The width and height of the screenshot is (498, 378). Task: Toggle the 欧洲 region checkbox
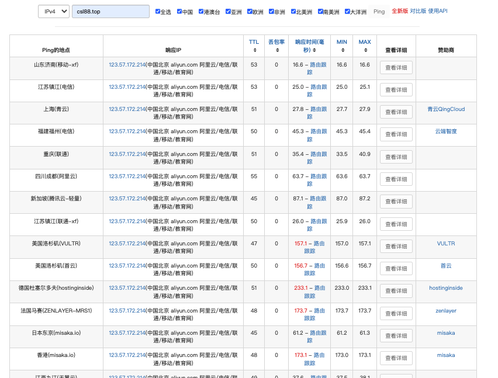[x=250, y=12]
